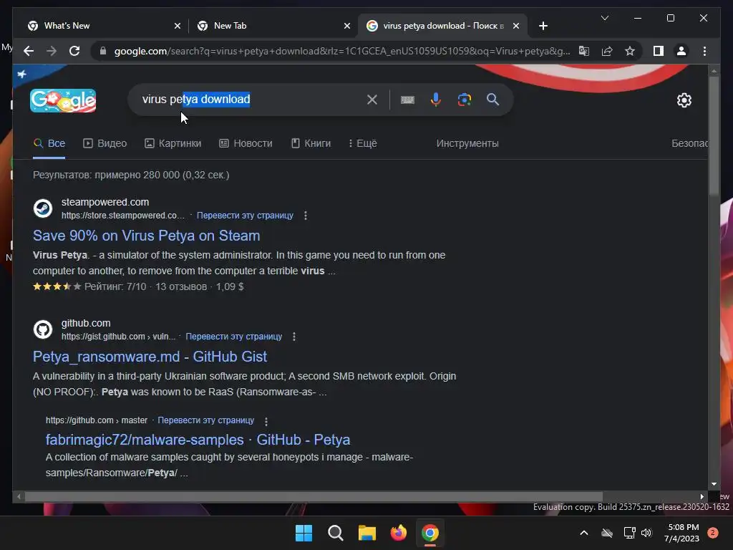Screen dimensions: 733x550
Task: Close the What's New tab
Action: point(178,26)
